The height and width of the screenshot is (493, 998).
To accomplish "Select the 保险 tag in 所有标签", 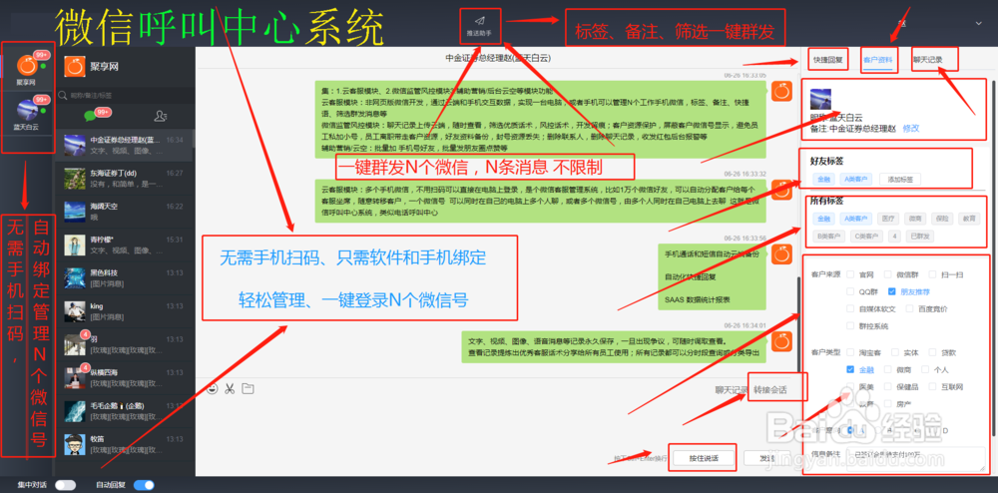I will (941, 219).
